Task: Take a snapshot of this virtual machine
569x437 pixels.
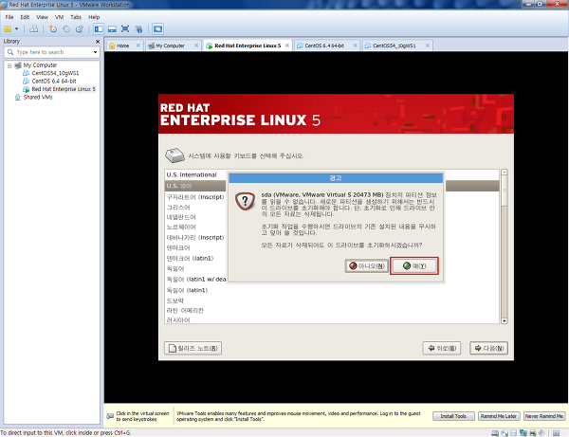Action: coord(53,28)
